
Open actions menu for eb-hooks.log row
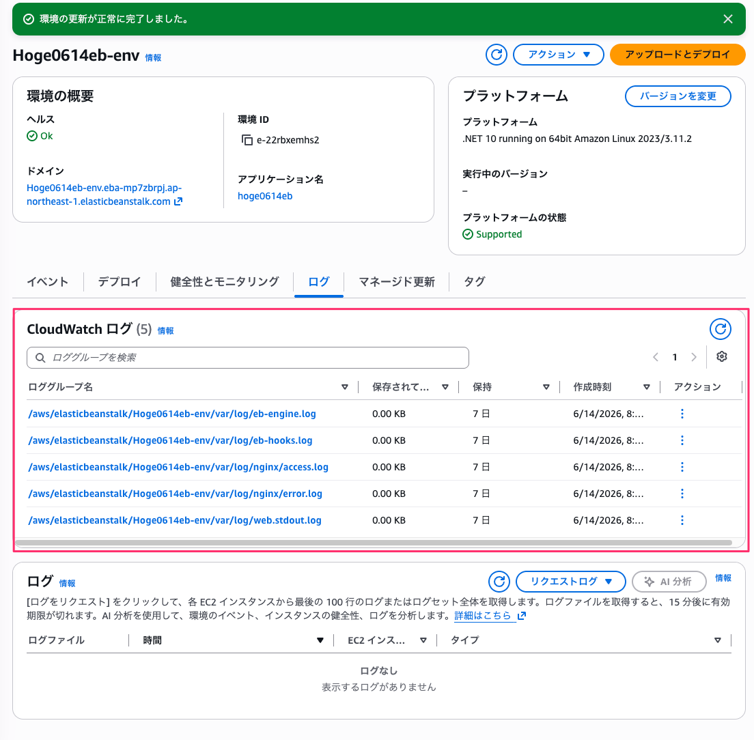pos(682,440)
